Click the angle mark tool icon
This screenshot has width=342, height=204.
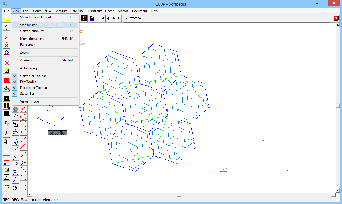tap(7, 134)
